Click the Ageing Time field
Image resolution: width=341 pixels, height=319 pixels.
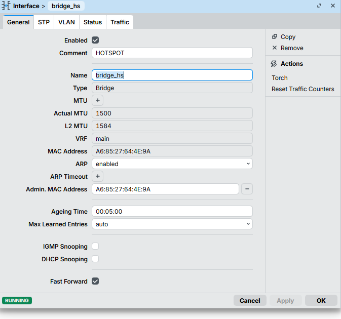[172, 211]
